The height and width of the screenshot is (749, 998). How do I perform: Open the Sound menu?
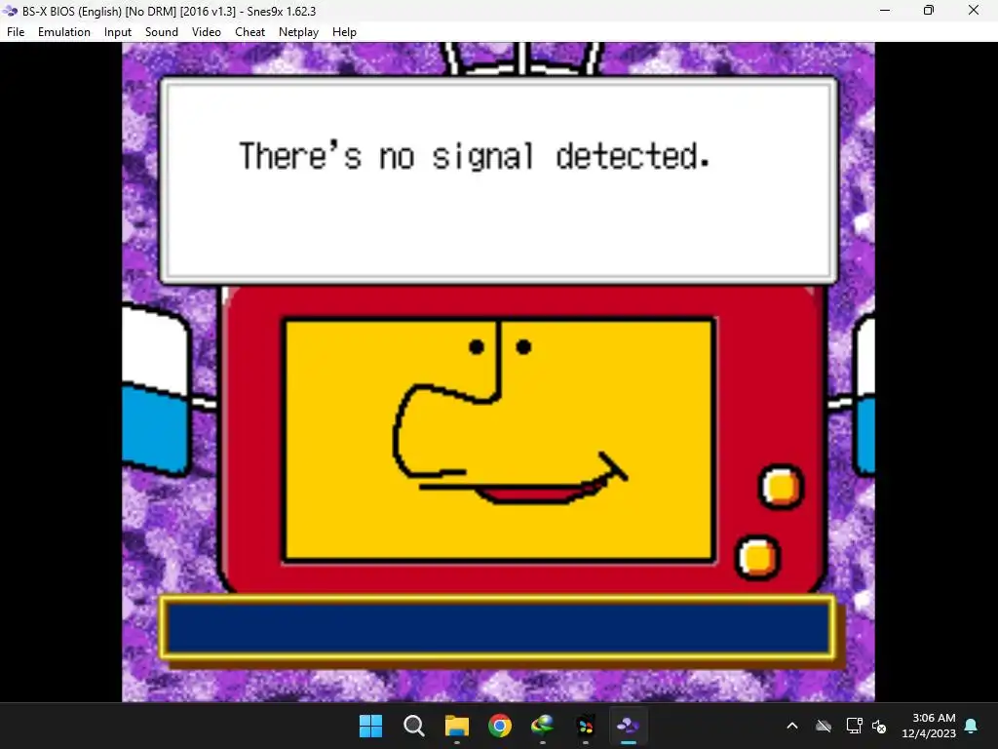point(162,32)
